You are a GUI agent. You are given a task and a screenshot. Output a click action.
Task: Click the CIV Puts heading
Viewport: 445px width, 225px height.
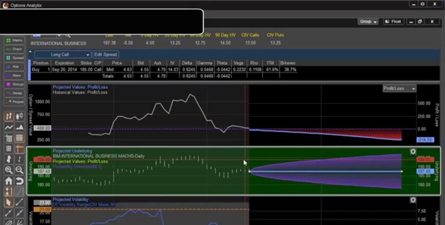275,35
